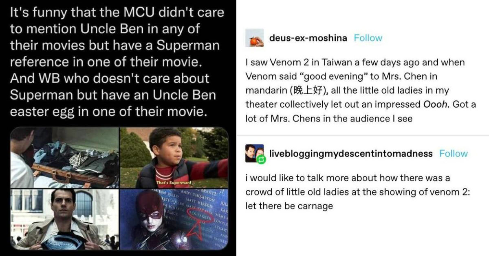Click the green reblog badge on avatar

coord(261,160)
